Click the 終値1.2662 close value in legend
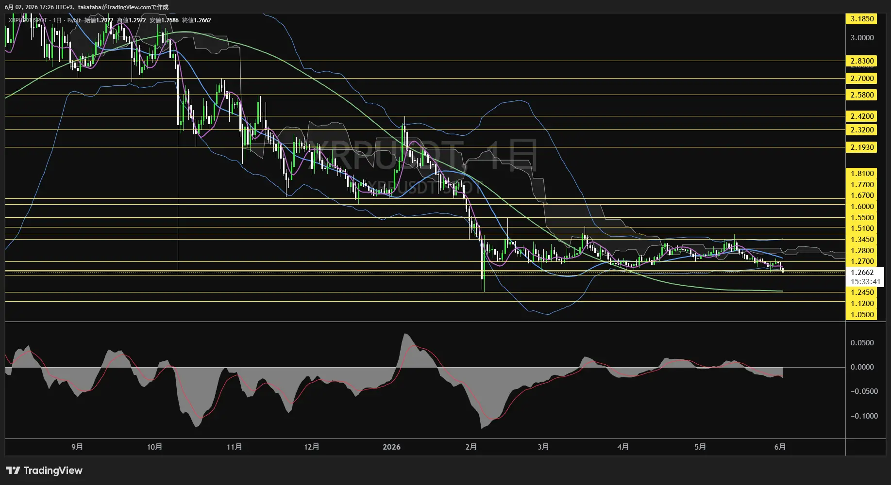 click(197, 20)
